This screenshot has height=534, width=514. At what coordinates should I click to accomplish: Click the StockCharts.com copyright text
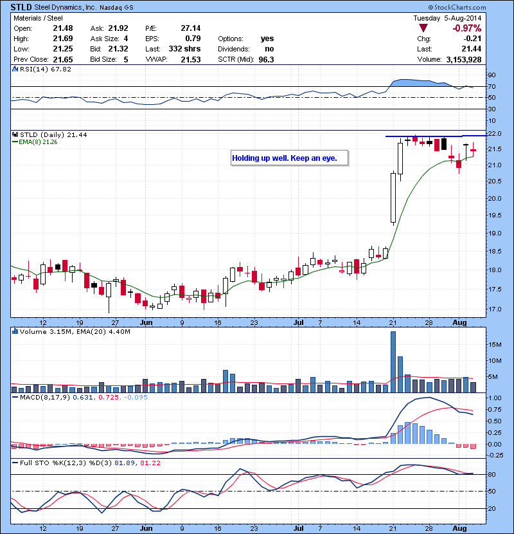[x=457, y=7]
